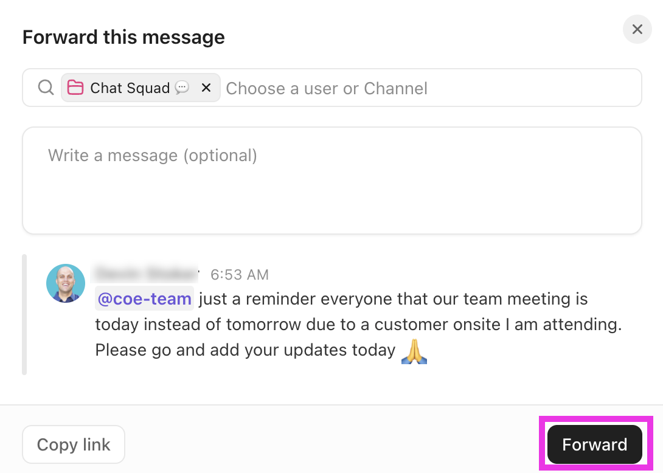The width and height of the screenshot is (663, 473).
Task: Click the sender's profile picture
Action: point(65,283)
